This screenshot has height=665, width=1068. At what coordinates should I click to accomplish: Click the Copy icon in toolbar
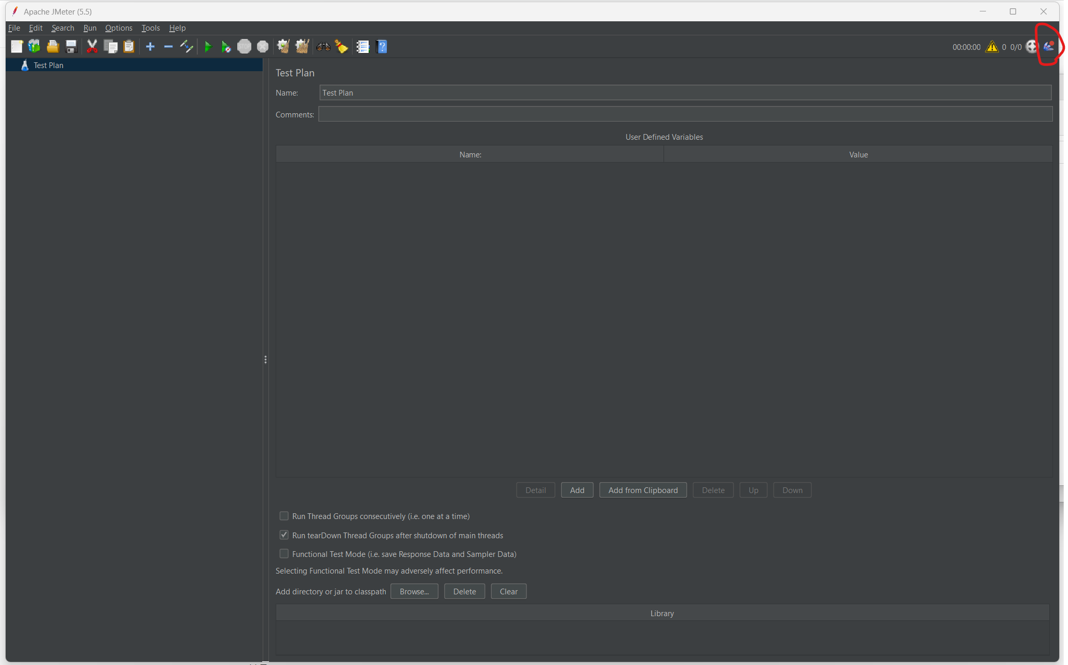[111, 47]
